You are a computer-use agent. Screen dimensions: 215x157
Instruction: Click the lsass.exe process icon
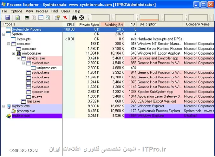[23, 101]
